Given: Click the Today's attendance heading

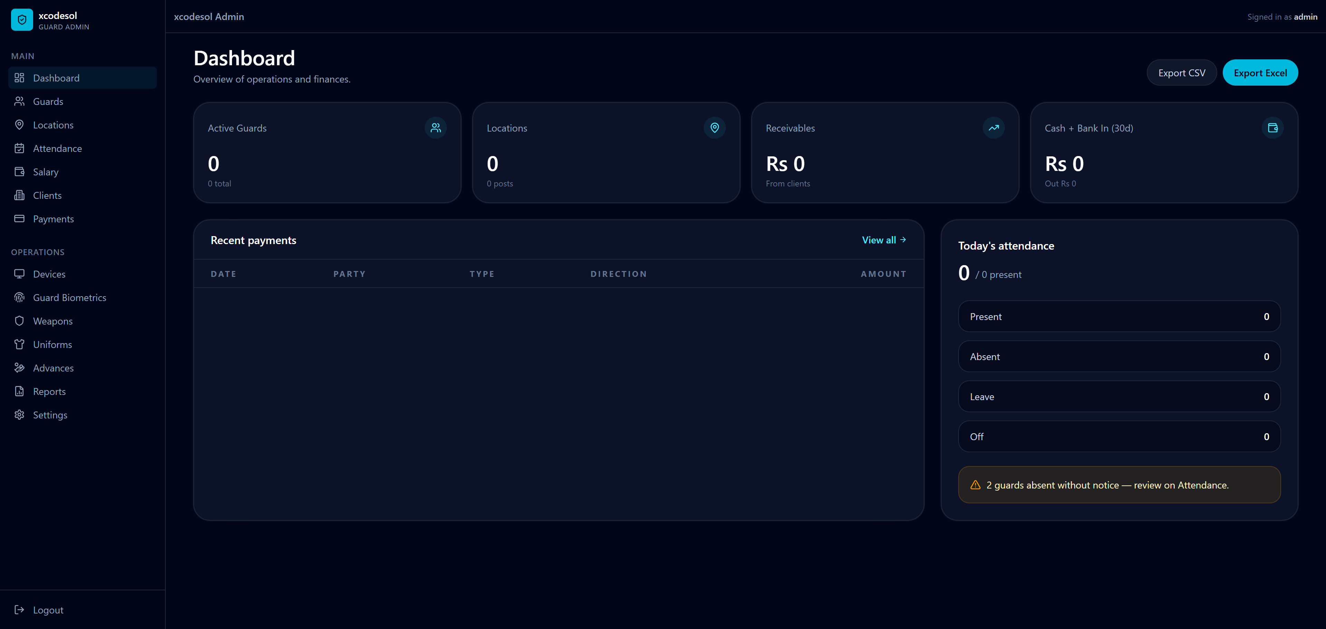Looking at the screenshot, I should [x=1006, y=246].
